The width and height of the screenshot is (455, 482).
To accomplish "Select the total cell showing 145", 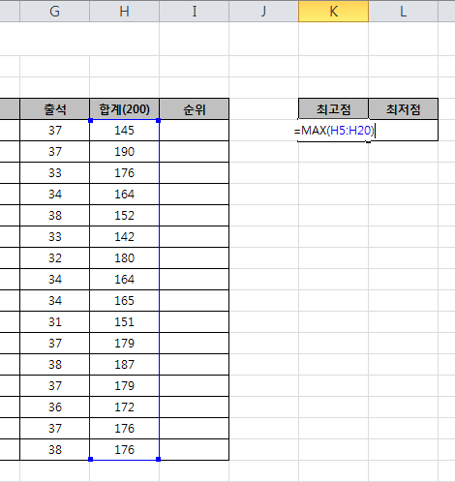I will 124,131.
